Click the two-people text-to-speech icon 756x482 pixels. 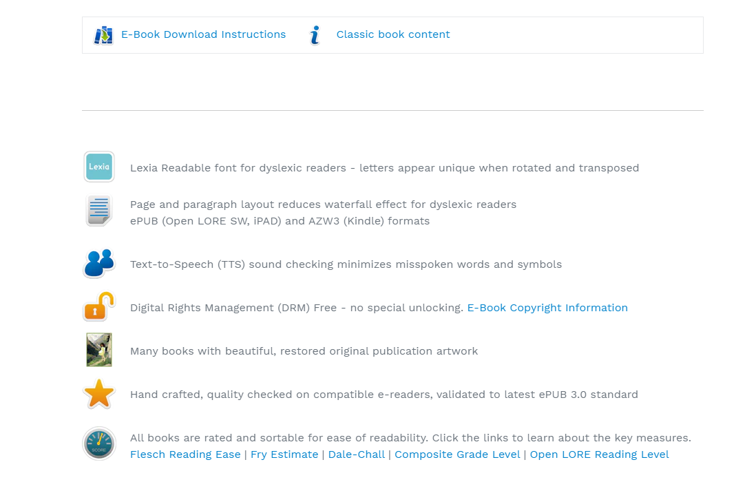click(99, 264)
